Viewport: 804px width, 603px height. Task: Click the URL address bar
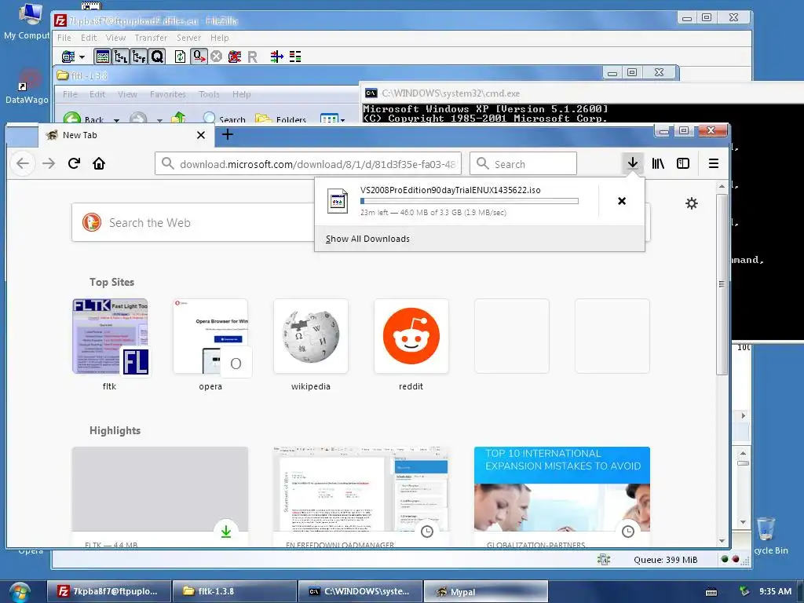tap(308, 163)
